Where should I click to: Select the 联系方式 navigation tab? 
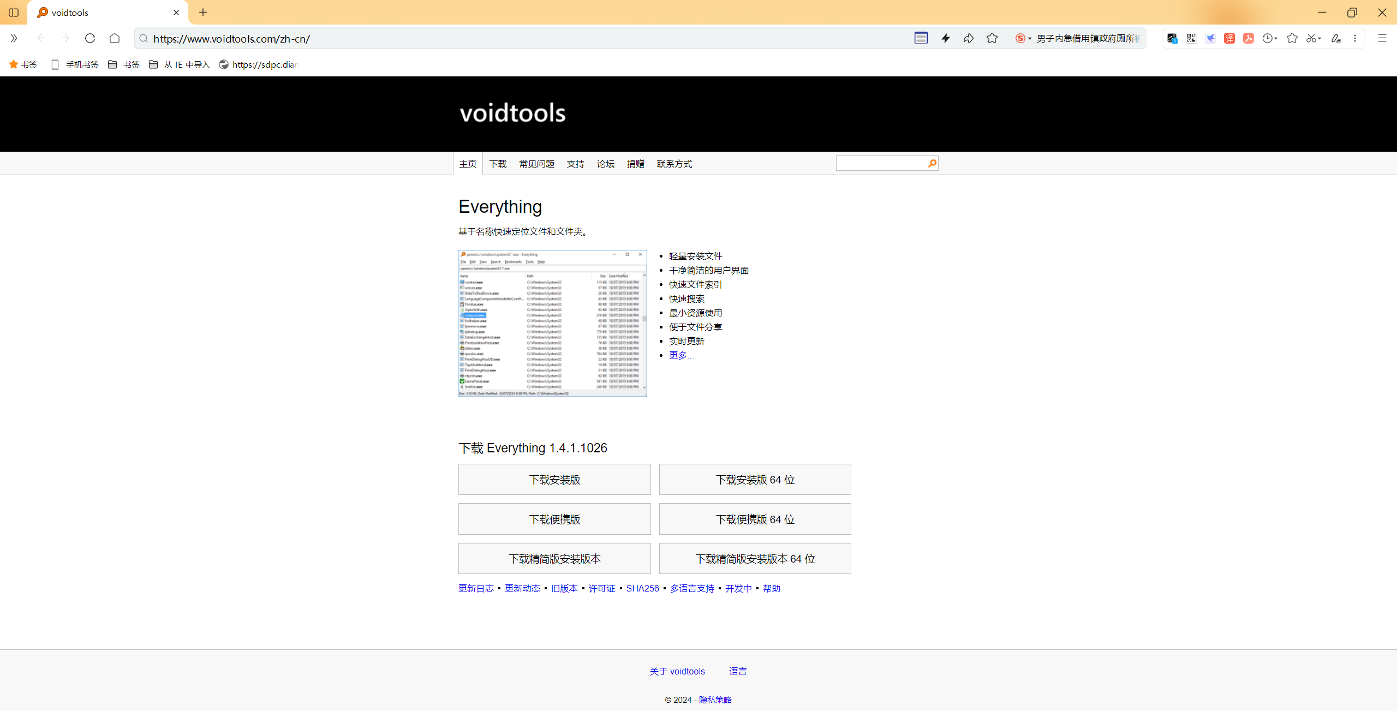[674, 164]
